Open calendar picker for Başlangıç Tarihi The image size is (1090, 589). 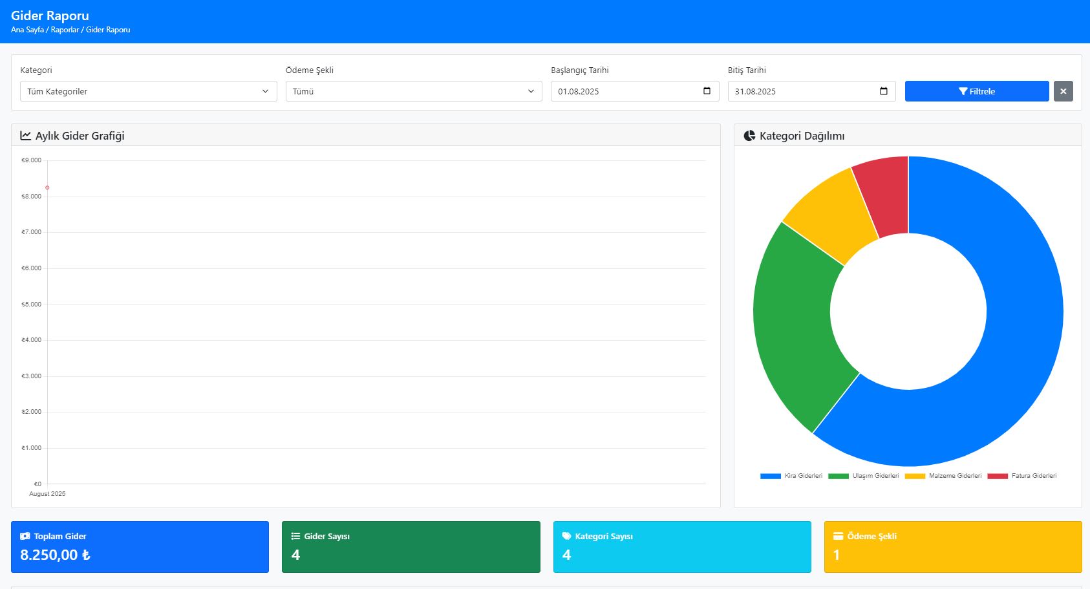(707, 91)
